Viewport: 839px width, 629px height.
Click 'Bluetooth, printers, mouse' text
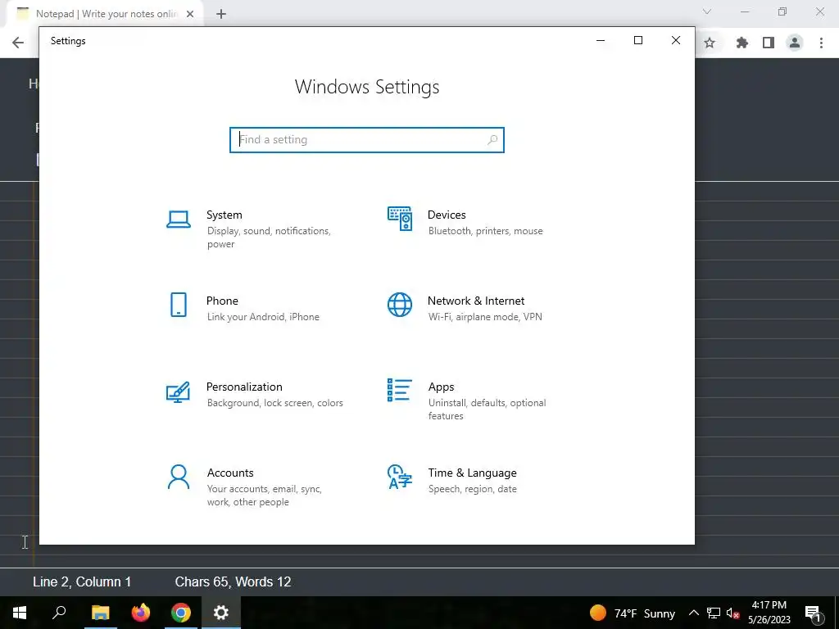[485, 231]
